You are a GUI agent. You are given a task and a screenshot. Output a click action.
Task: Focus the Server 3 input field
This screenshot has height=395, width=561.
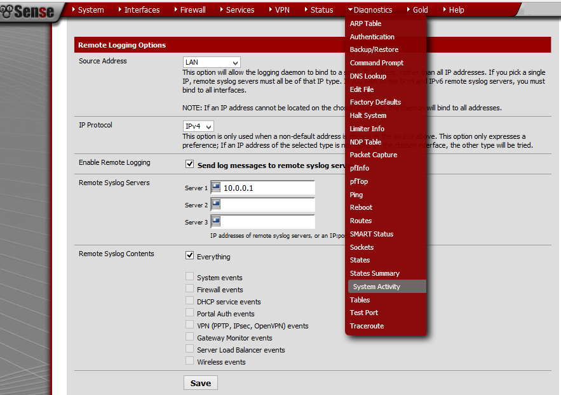(262, 222)
